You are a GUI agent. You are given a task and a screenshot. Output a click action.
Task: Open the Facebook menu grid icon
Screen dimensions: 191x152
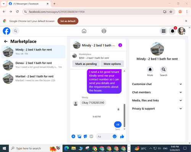[x=163, y=31]
